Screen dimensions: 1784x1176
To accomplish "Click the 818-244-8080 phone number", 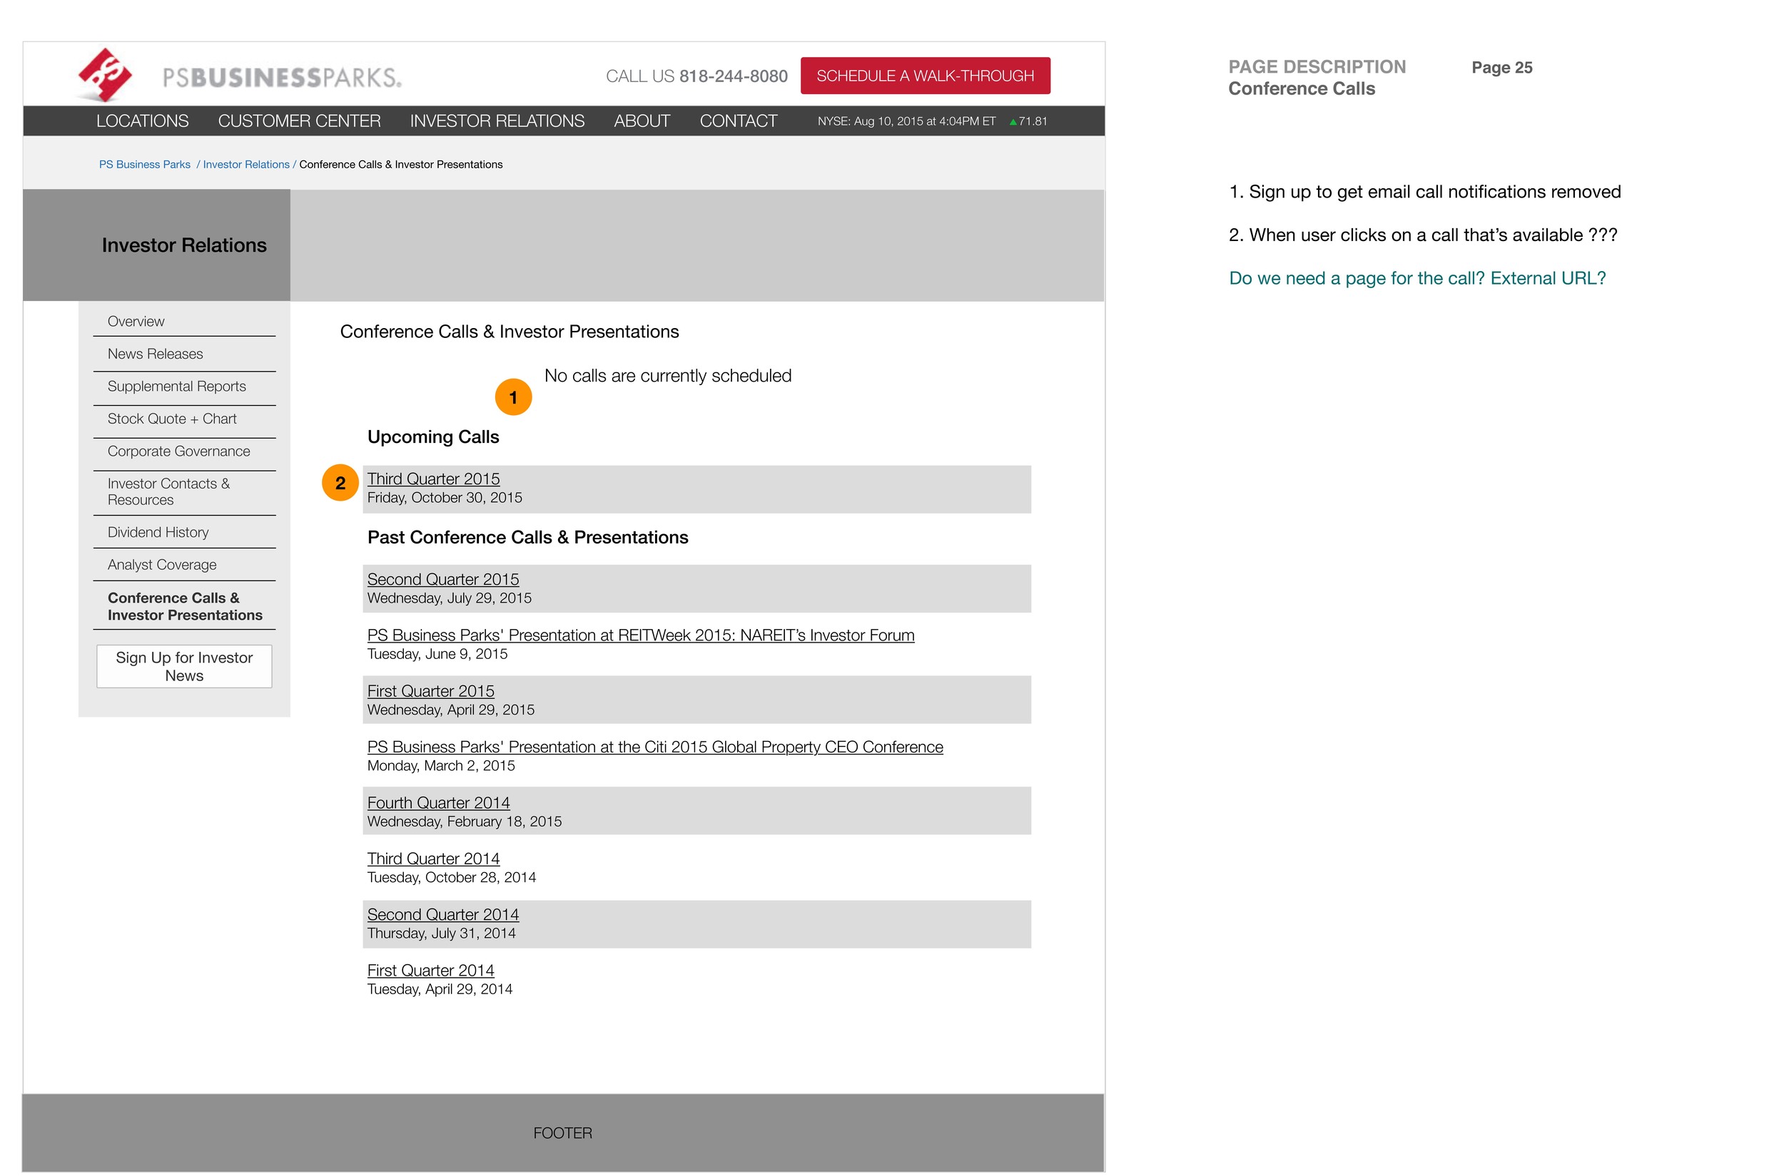I will (x=734, y=76).
